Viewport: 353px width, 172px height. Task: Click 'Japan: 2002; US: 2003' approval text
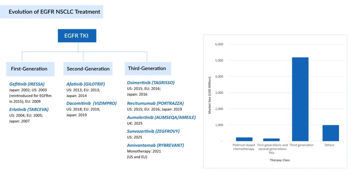coord(28,90)
